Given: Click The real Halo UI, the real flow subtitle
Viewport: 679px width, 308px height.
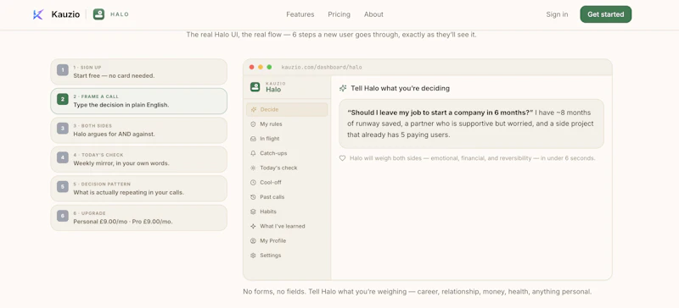Looking at the screenshot, I should coord(331,35).
